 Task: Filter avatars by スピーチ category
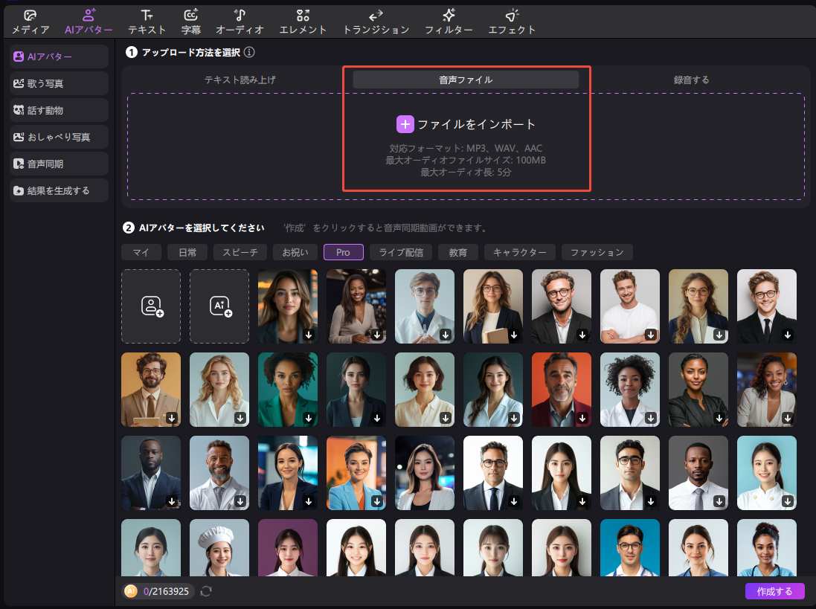tap(240, 252)
